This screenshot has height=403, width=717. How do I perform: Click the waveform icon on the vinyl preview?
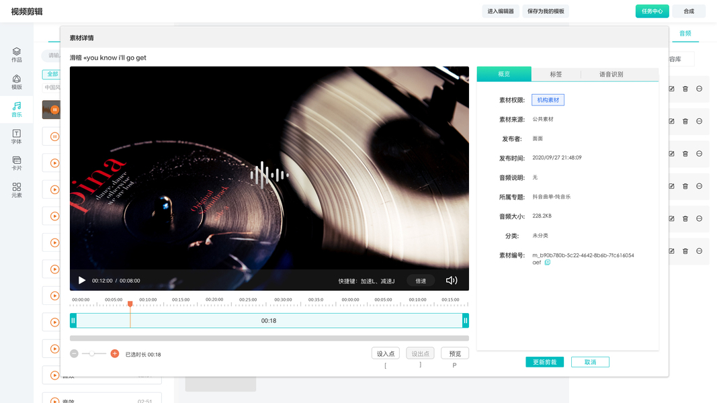coord(269,175)
